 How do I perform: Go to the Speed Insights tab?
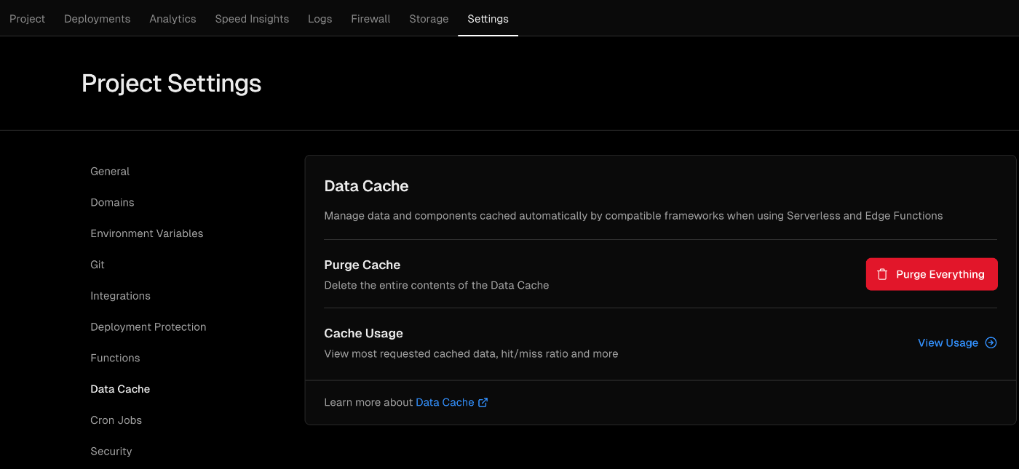252,19
